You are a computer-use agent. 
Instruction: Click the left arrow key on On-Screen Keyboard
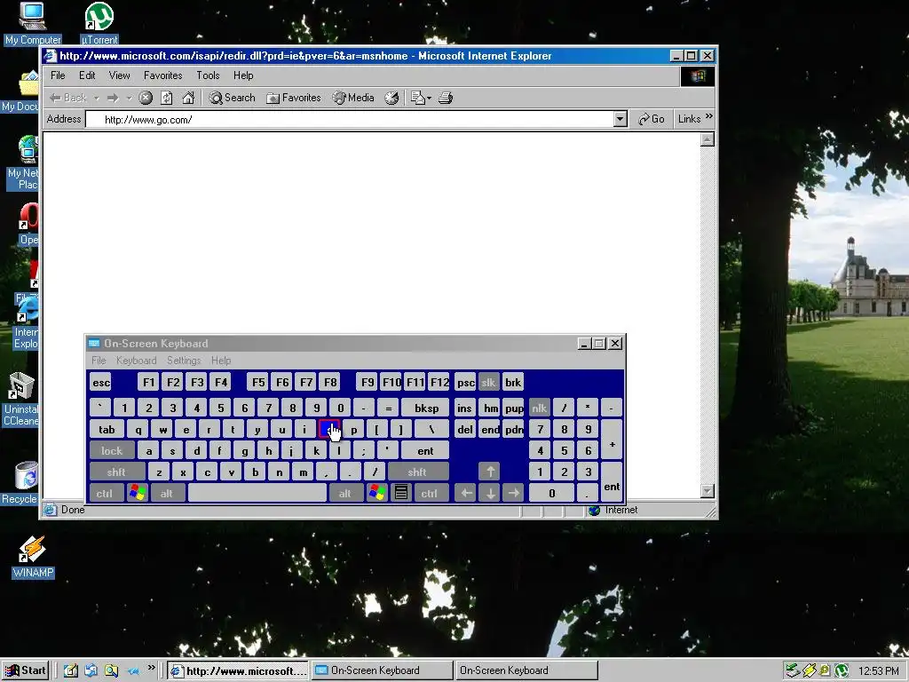pyautogui.click(x=465, y=493)
